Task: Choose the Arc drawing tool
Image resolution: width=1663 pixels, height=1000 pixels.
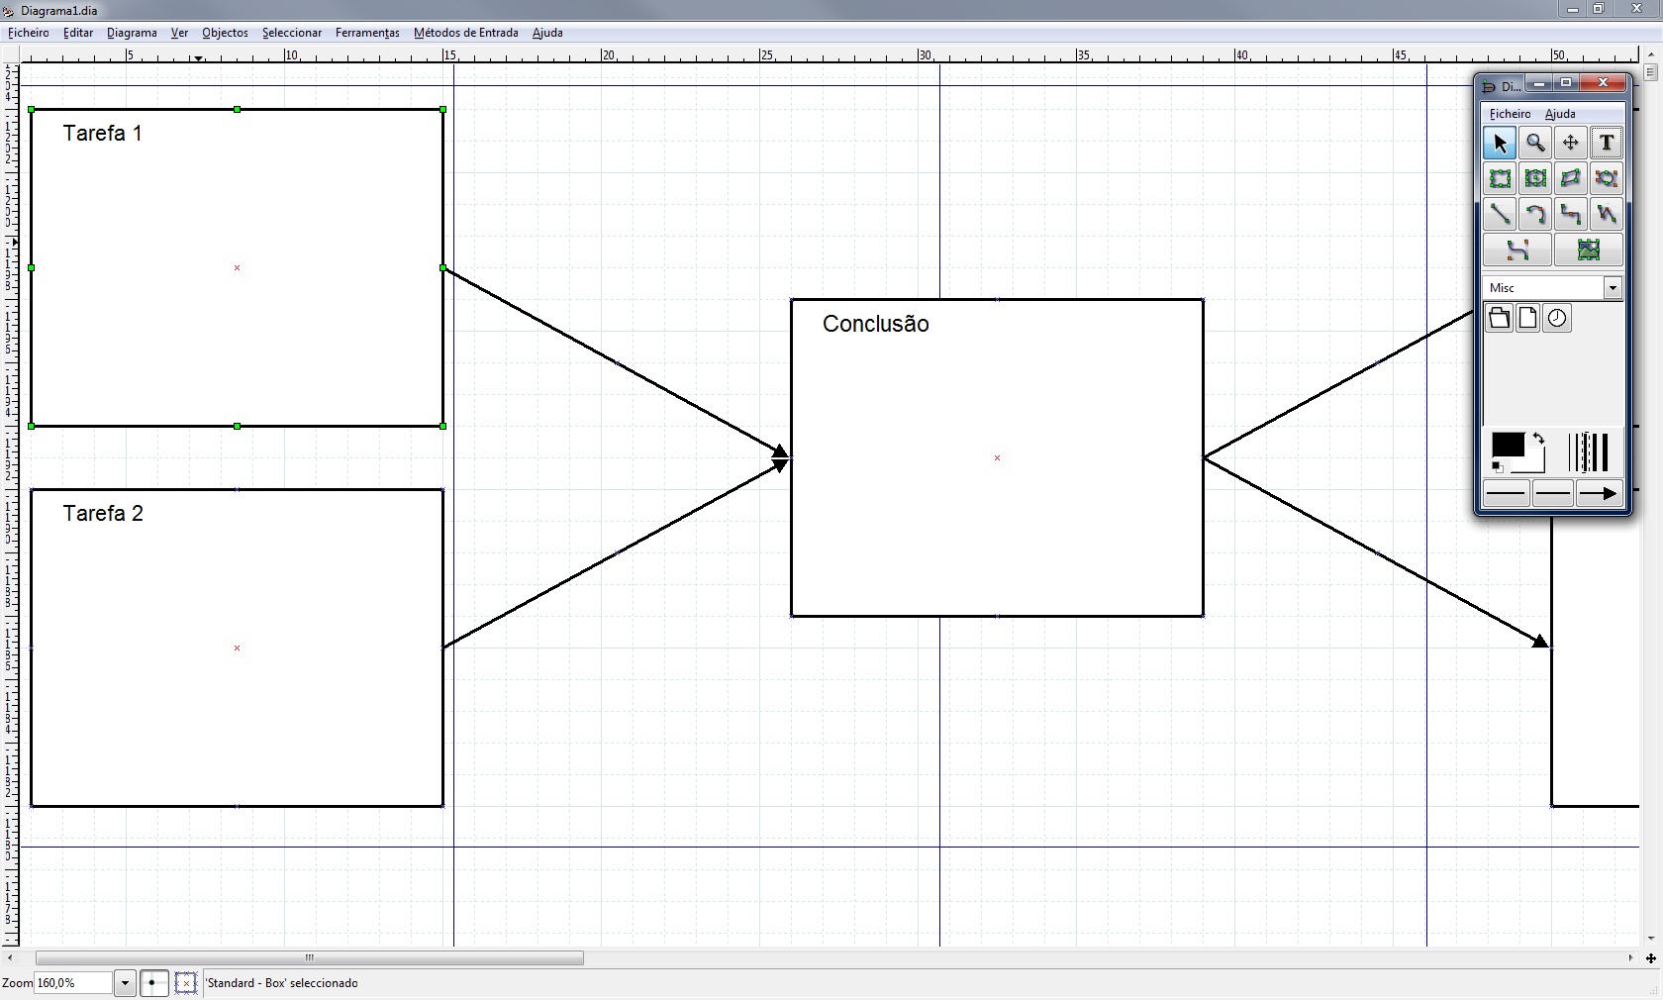Action: pyautogui.click(x=1535, y=215)
